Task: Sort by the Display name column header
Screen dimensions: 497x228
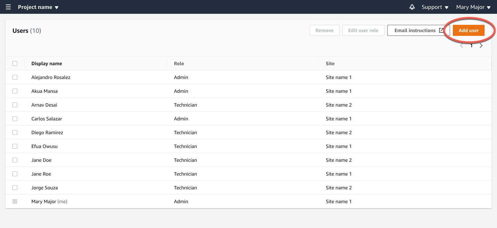Action: [x=47, y=63]
